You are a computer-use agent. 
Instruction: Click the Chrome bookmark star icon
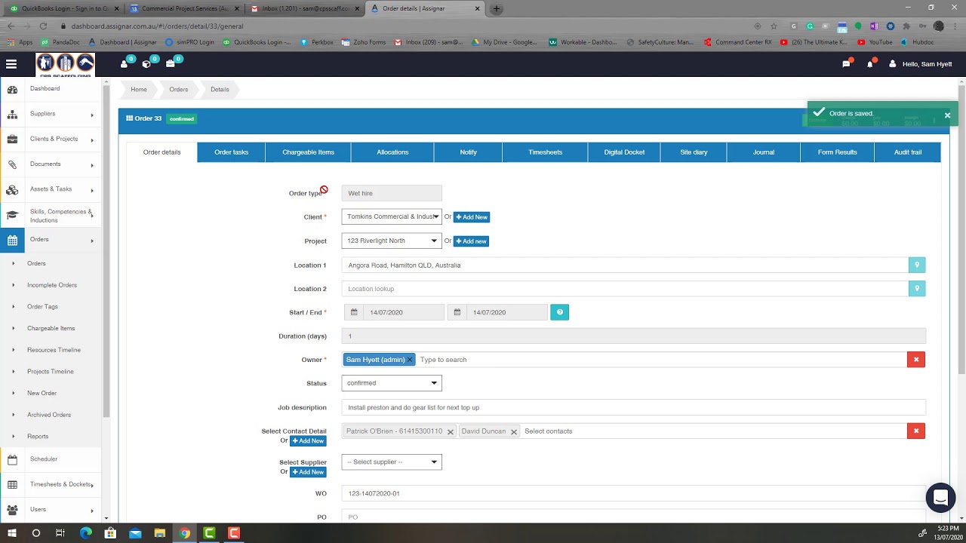[x=774, y=26]
